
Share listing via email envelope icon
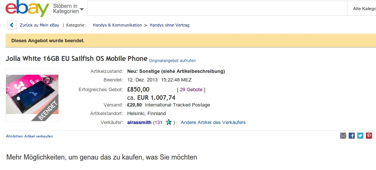[x=343, y=136]
